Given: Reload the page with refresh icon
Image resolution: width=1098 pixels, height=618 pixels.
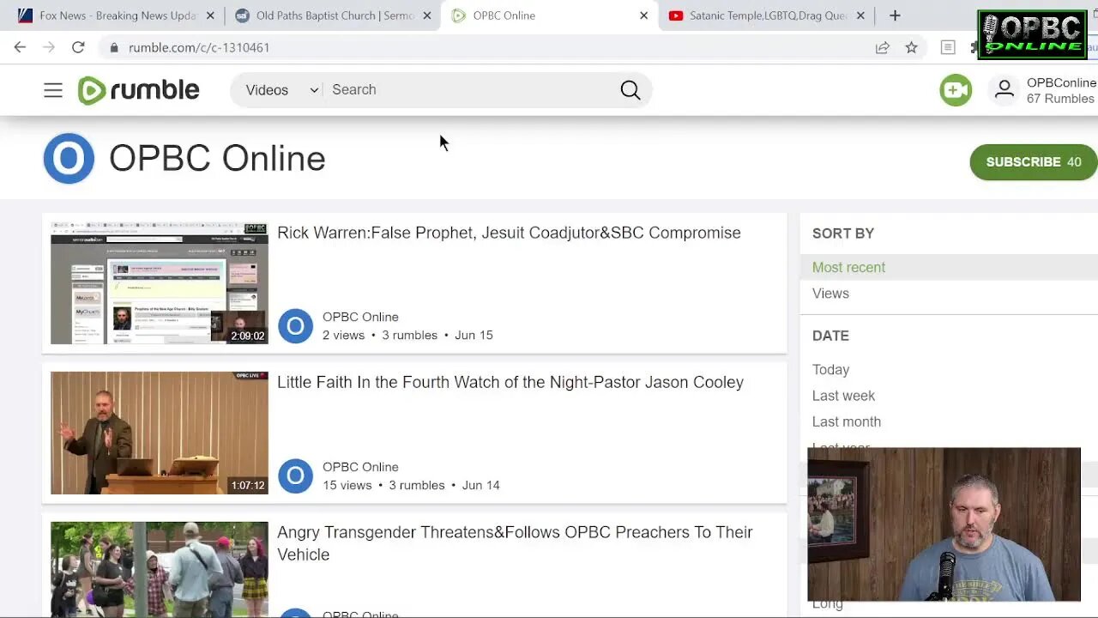Looking at the screenshot, I should (x=78, y=47).
